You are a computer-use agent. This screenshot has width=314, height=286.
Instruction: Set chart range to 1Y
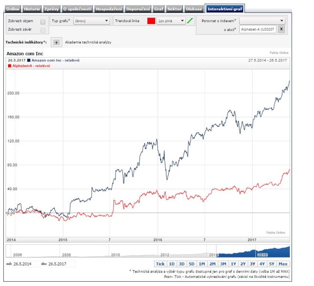233,264
